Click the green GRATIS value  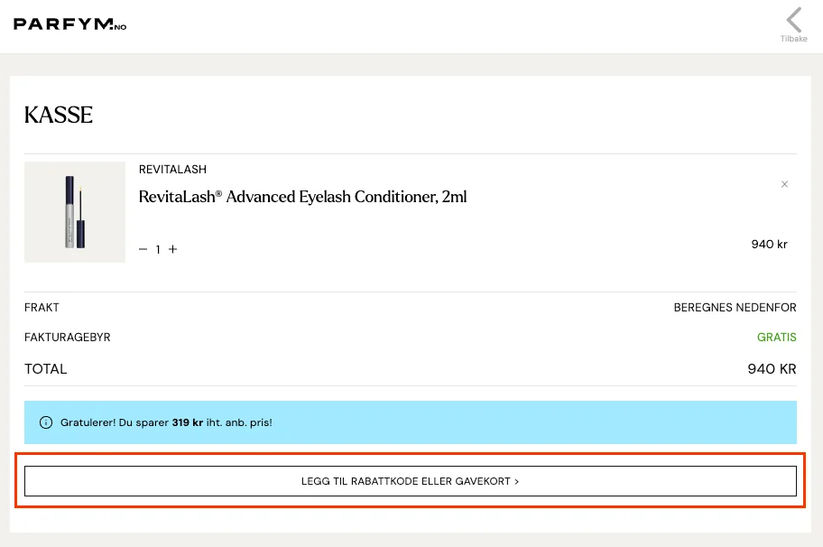click(x=776, y=338)
